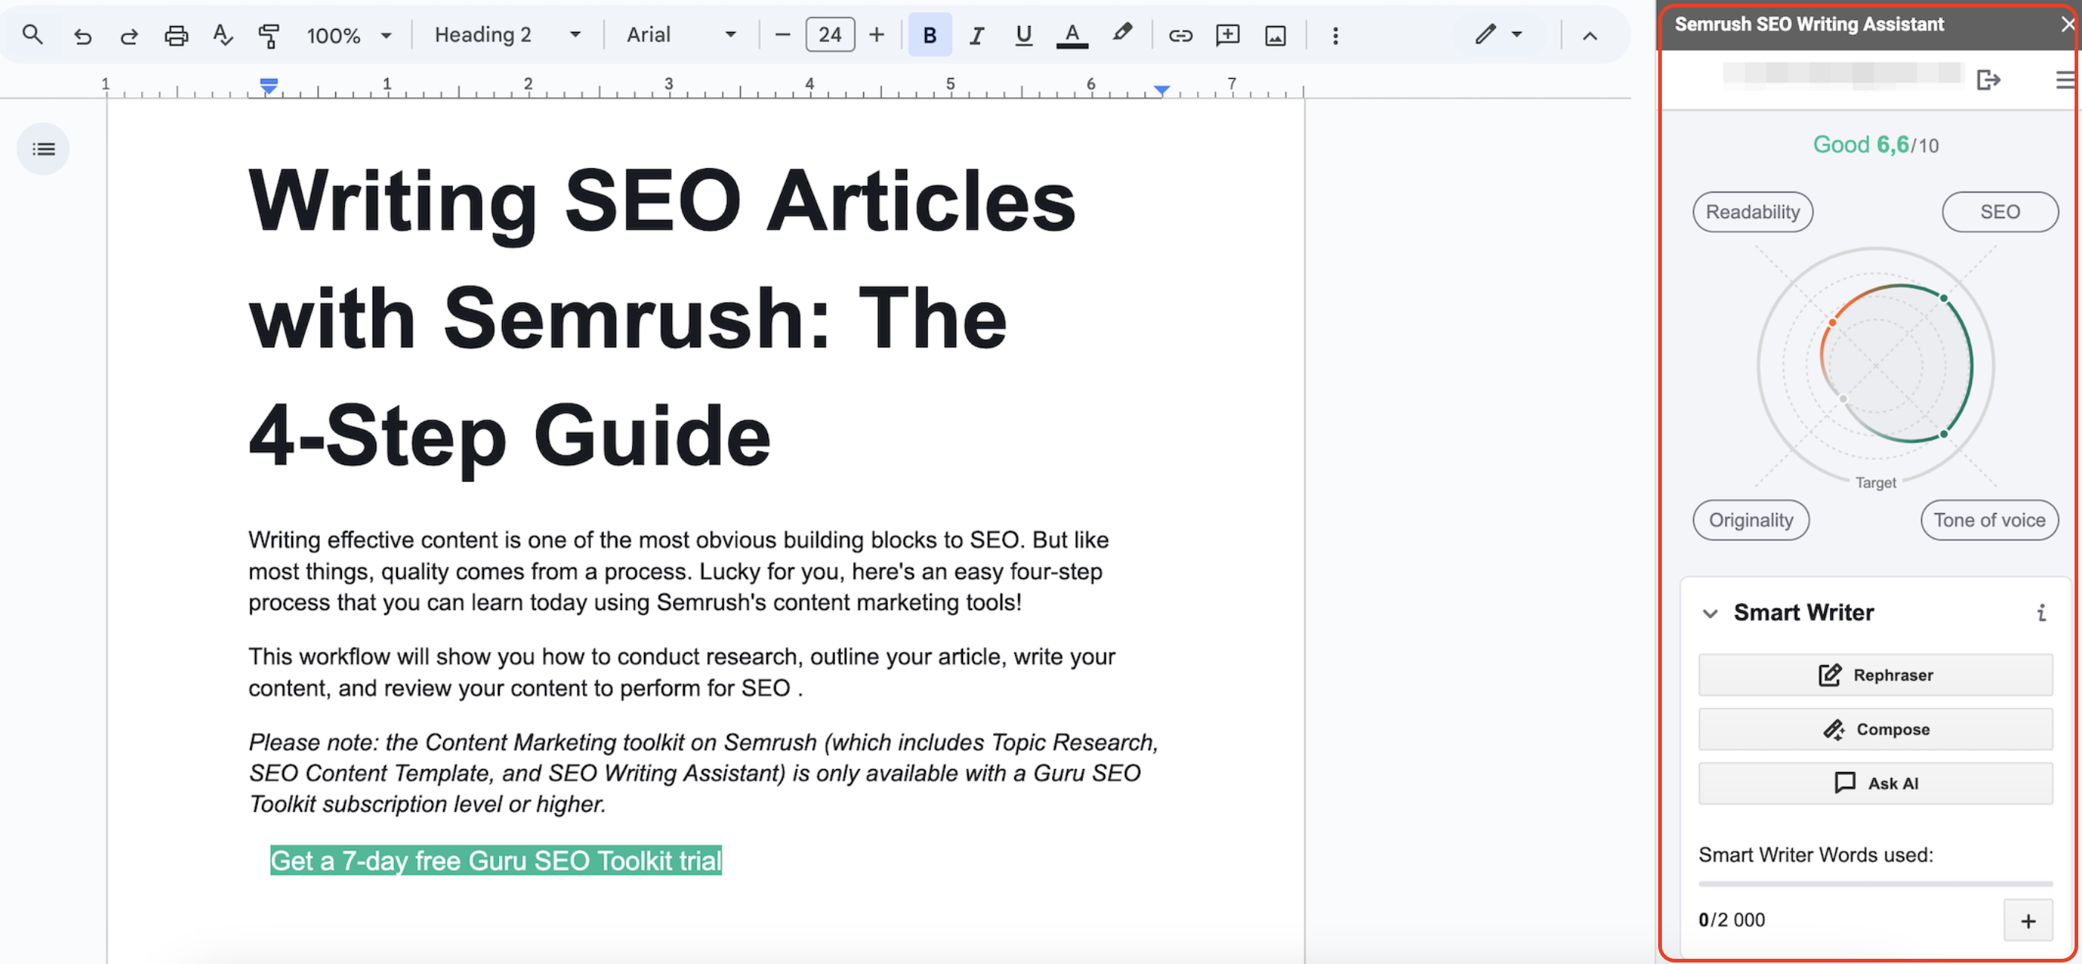Open the text color picker
This screenshot has height=964, width=2082.
(x=1071, y=34)
